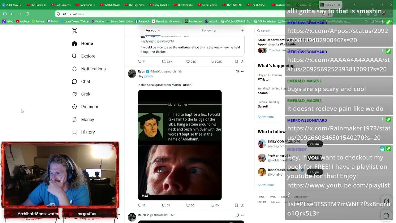Open Money in the X sidebar
Viewport: 396px width, 223px height.
click(x=83, y=119)
